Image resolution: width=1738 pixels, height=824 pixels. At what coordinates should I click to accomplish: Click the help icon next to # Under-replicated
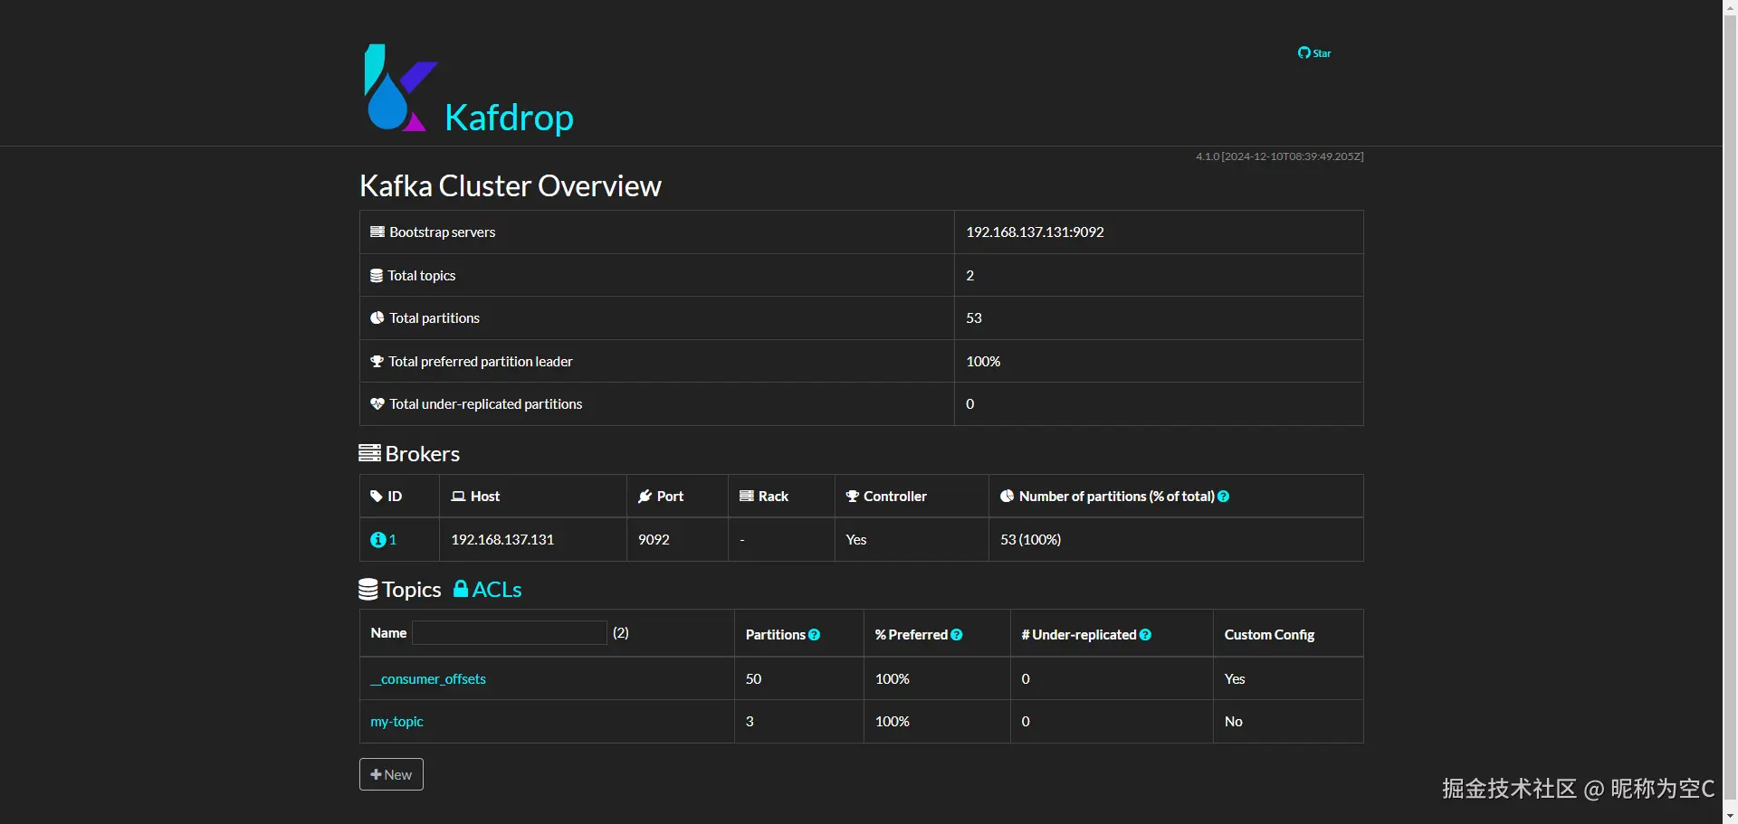(1146, 635)
